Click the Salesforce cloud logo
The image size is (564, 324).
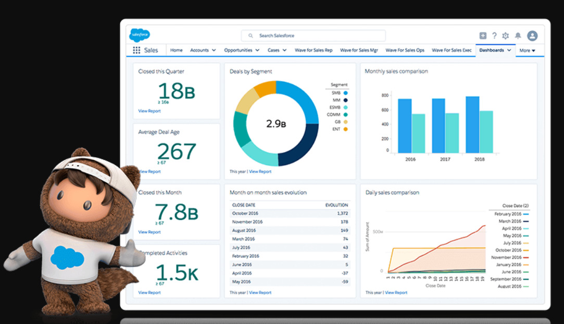[140, 35]
